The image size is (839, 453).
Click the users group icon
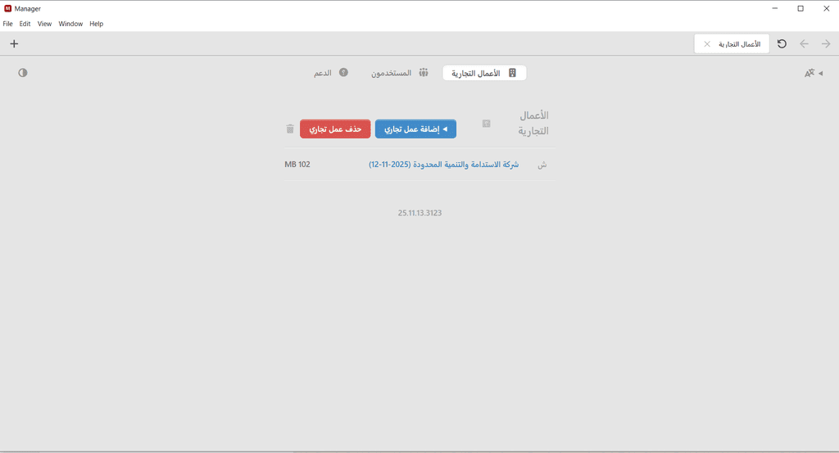pyautogui.click(x=424, y=73)
